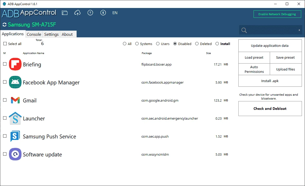
Task: Click Enable Network Debugging button
Action: (277, 14)
